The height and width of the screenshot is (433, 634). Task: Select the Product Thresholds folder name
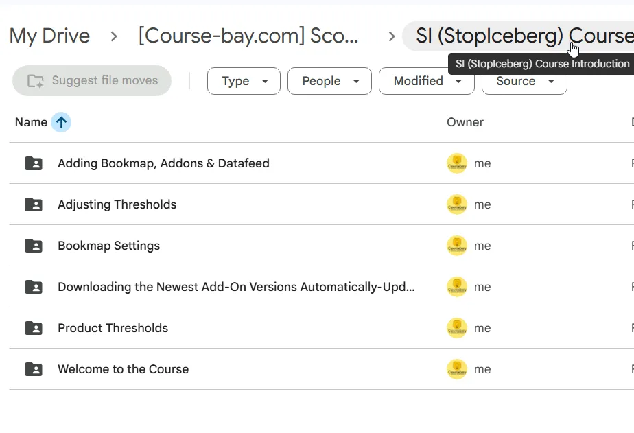pyautogui.click(x=113, y=328)
